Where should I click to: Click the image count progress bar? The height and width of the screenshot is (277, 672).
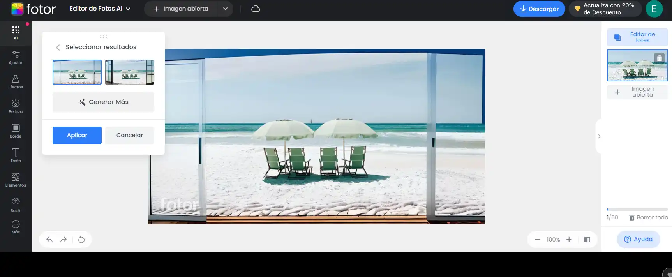(637, 210)
